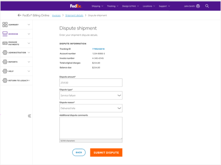Open the Dispute reason dropdown
This screenshot has width=221, height=165.
(91, 108)
